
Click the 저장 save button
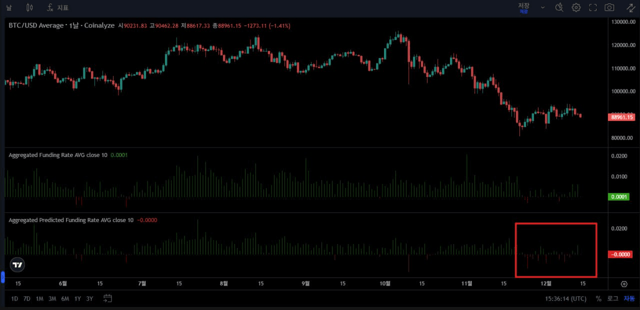523,6
